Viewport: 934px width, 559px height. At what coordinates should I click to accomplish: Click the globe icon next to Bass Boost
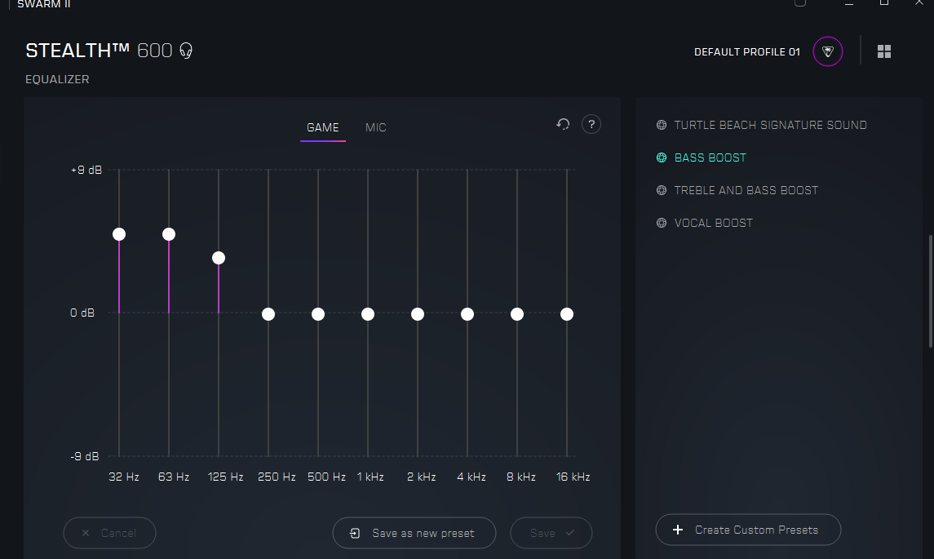[x=662, y=157]
